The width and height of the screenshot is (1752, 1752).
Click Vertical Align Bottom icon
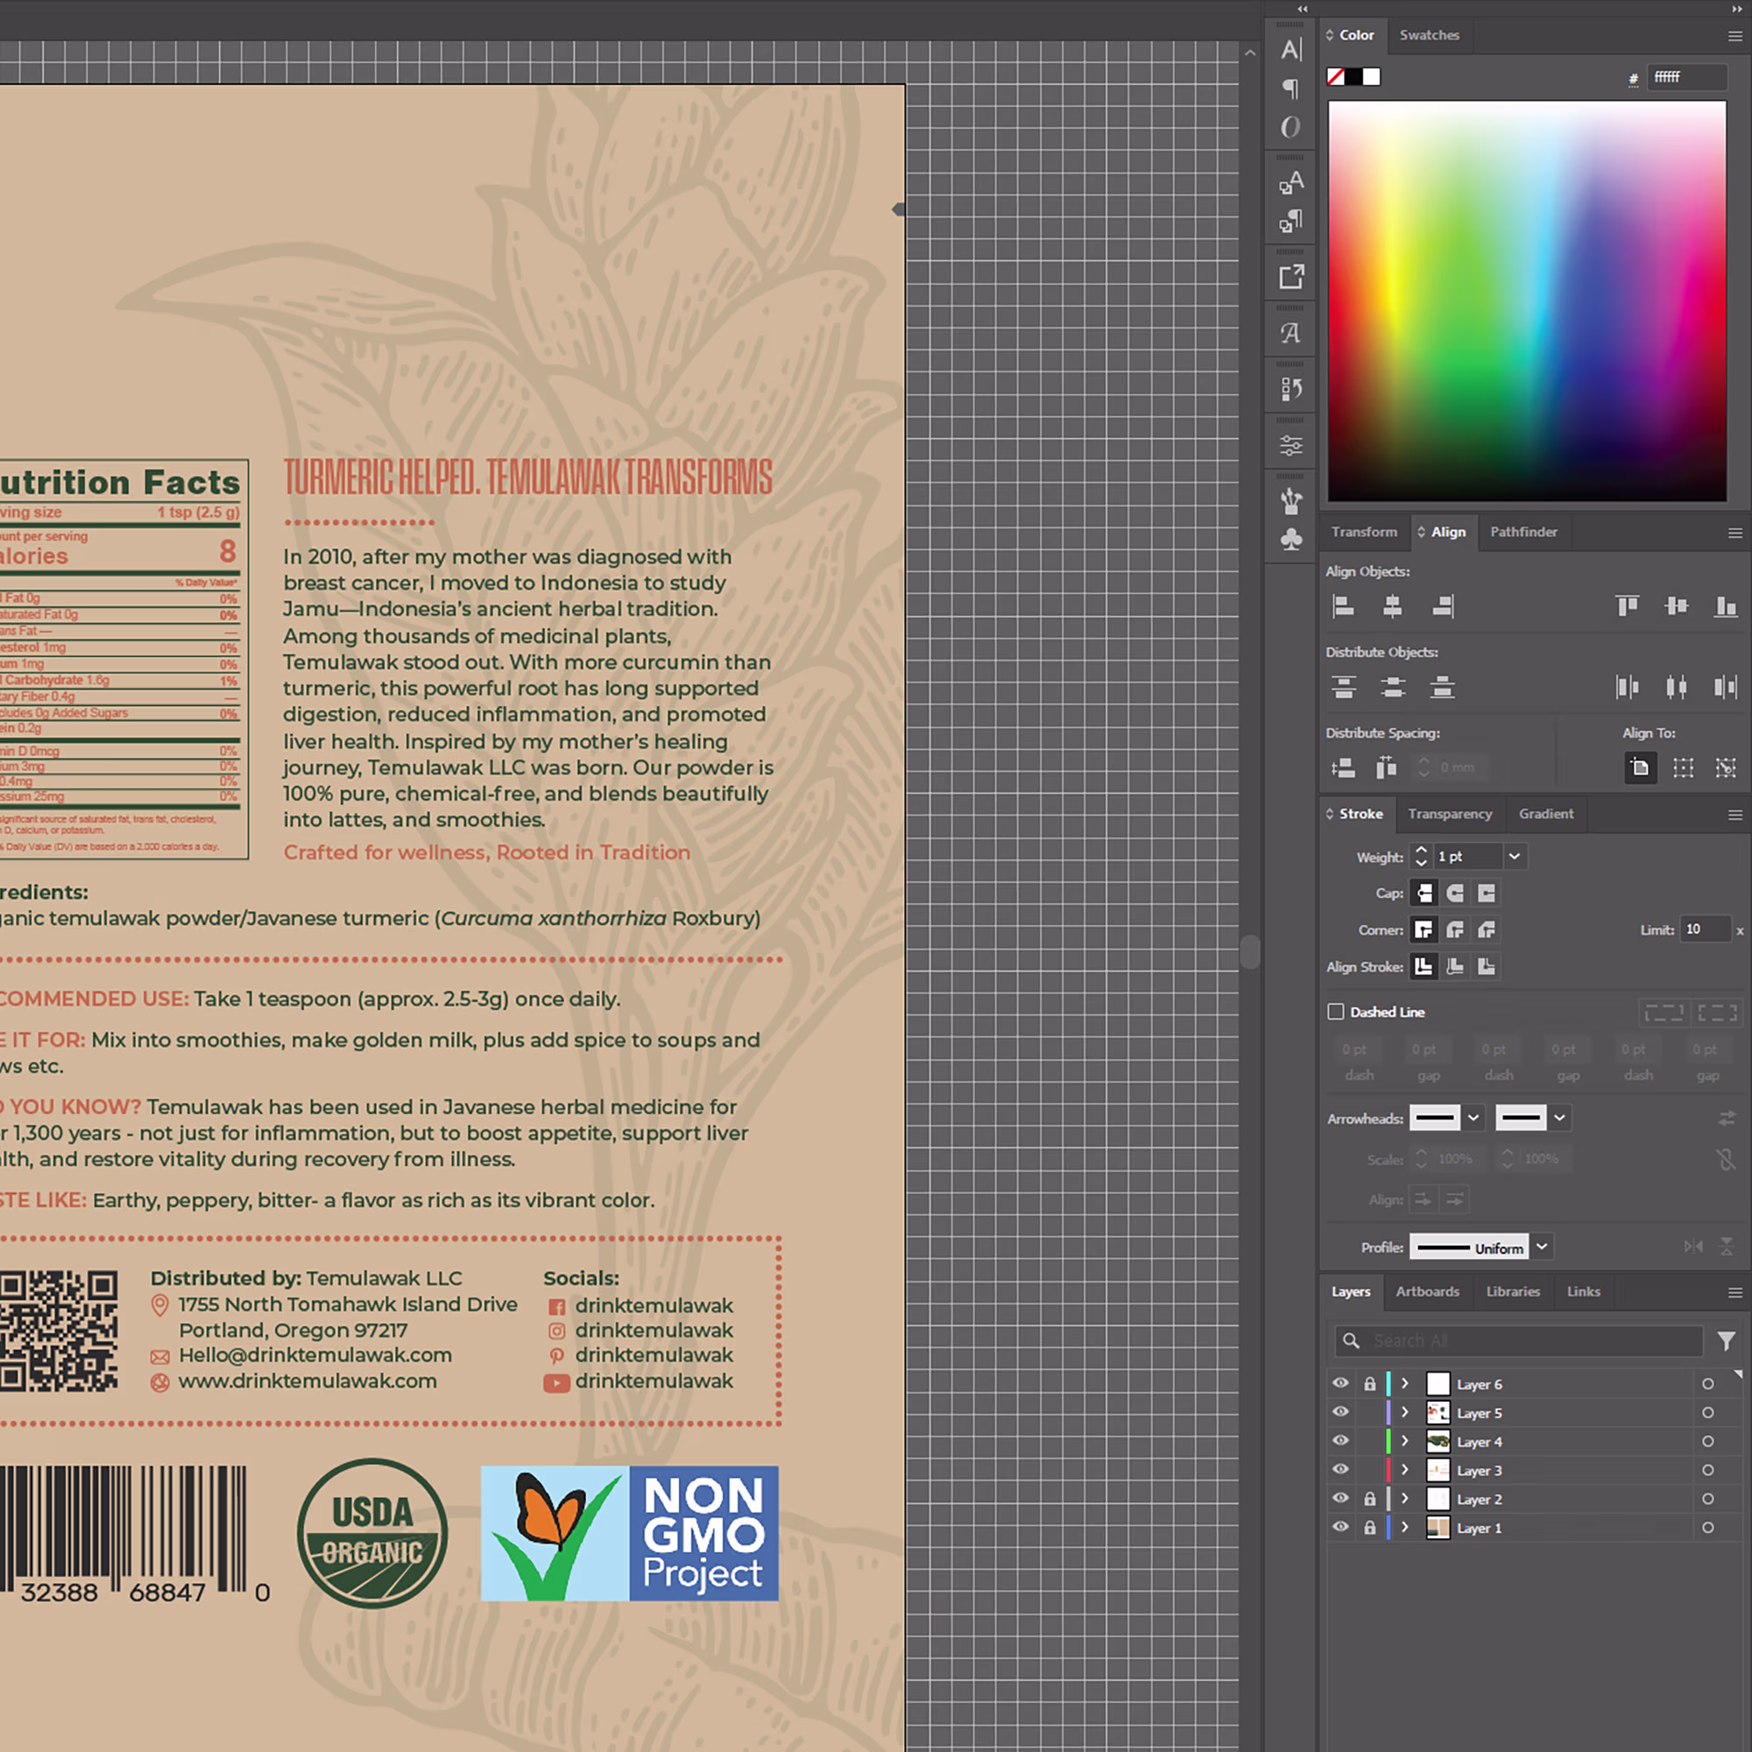point(1725,606)
